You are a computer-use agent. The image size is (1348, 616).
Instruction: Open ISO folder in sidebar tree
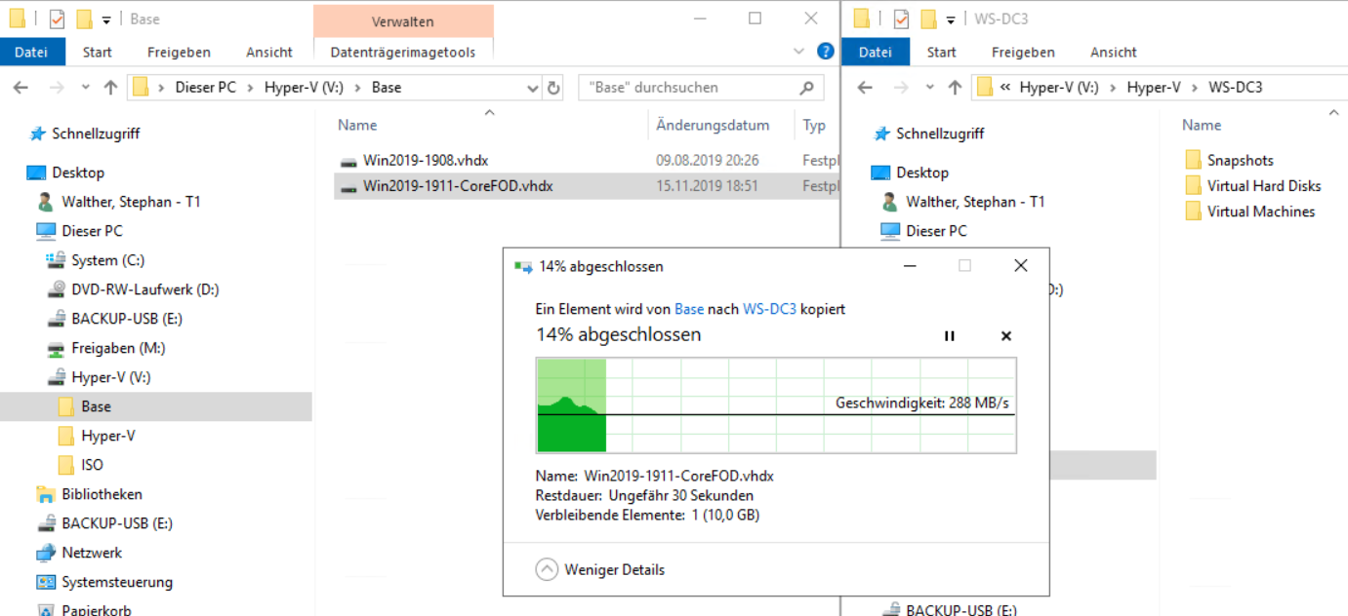click(x=92, y=465)
